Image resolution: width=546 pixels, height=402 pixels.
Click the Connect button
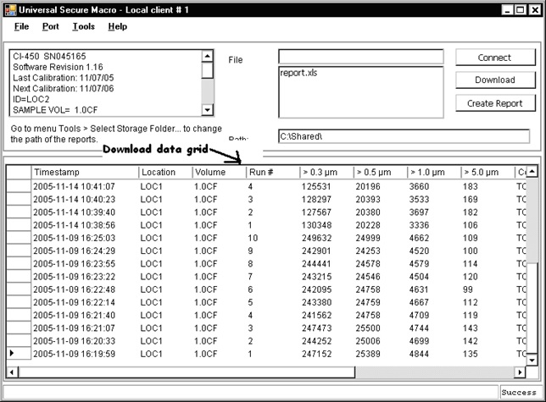pos(495,58)
